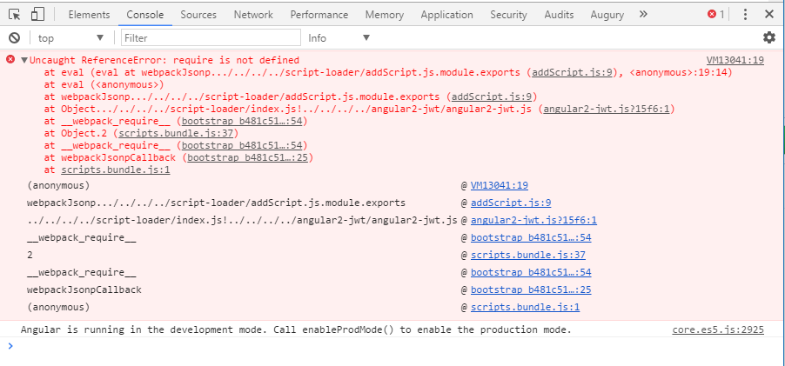Open blue bootstrap b481c51…:25 stack frame link
The height and width of the screenshot is (366, 785).
(531, 290)
